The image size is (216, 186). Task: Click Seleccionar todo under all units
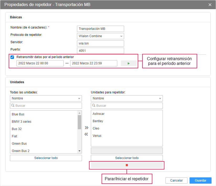46,158
